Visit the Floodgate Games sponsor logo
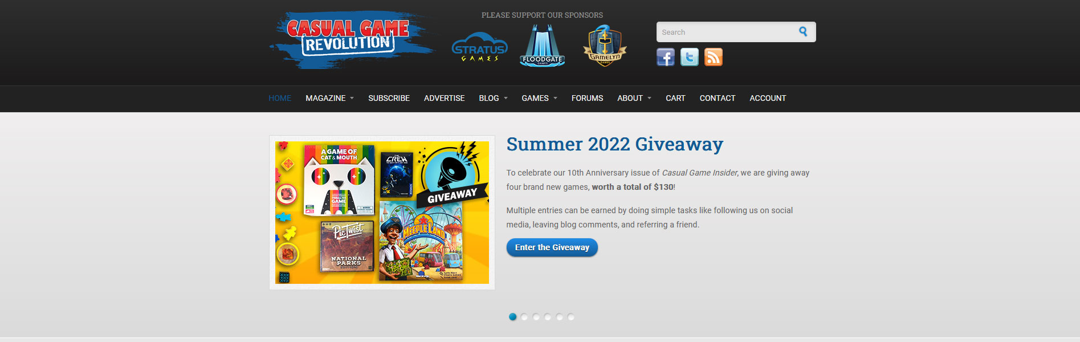The width and height of the screenshot is (1080, 342). pos(543,46)
